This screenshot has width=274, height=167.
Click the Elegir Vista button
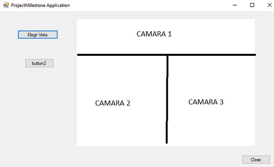(38, 35)
